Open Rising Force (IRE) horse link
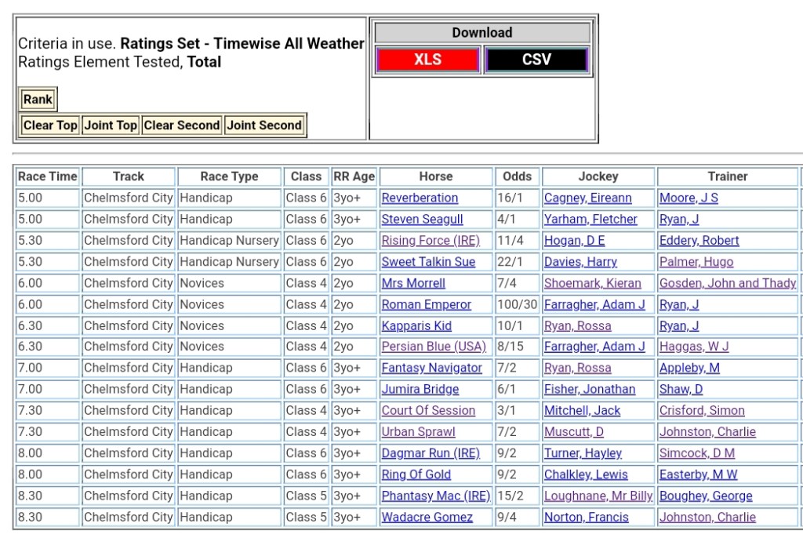Image resolution: width=803 pixels, height=545 pixels. [431, 241]
